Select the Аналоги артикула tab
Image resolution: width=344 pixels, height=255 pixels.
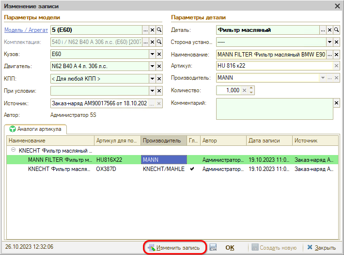point(35,129)
